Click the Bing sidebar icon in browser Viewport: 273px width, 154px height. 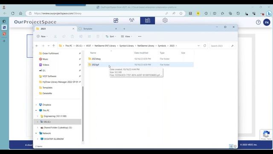tap(269, 13)
